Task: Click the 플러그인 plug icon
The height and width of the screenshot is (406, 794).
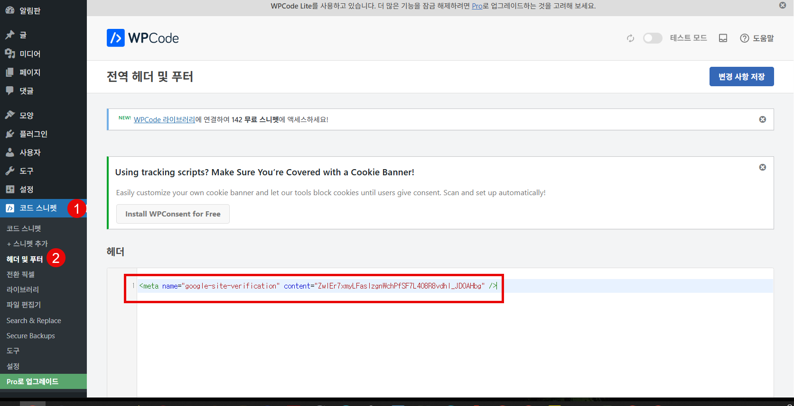Action: point(10,134)
